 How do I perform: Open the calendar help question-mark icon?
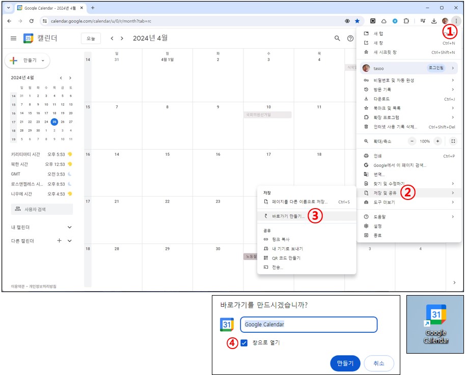pos(350,39)
